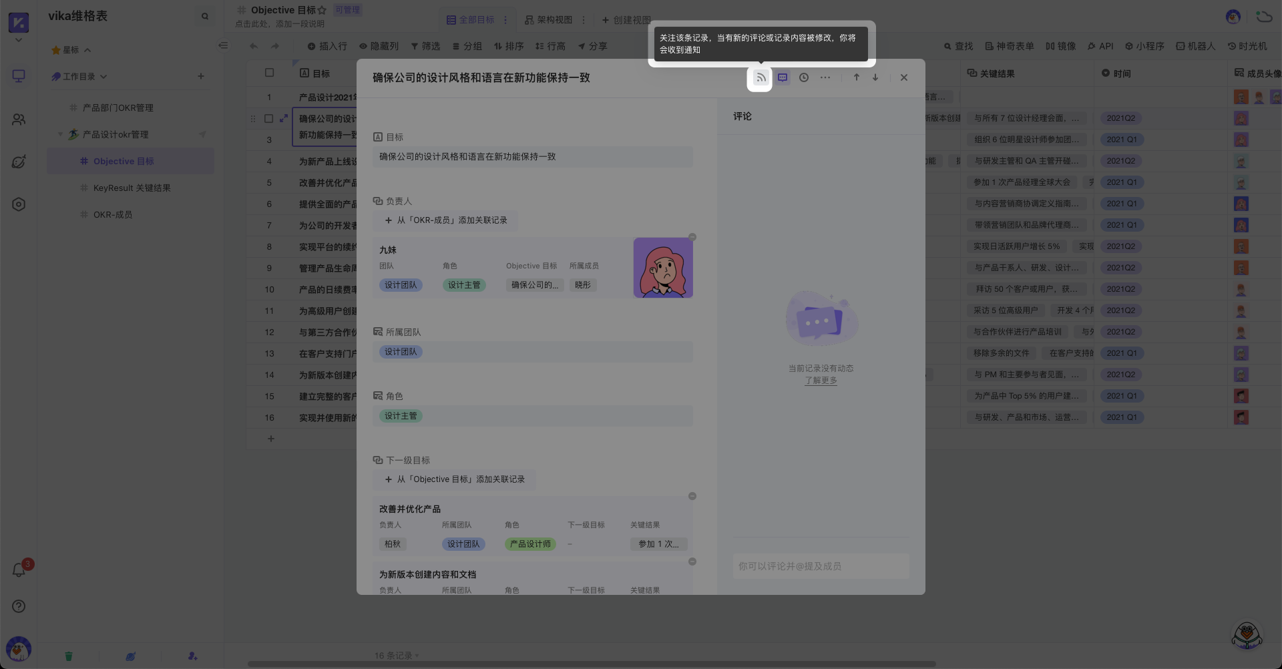Focus the comment input field
The width and height of the screenshot is (1282, 669).
point(821,566)
